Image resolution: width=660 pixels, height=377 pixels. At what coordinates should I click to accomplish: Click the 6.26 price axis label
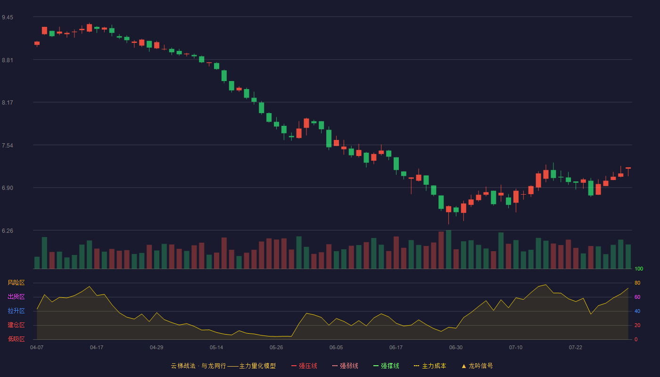(8, 231)
